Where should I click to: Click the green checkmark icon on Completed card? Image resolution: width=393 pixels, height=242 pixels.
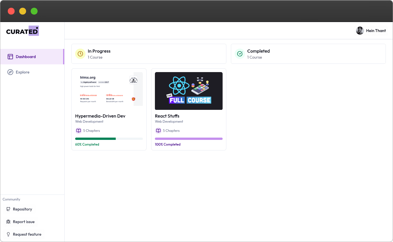[x=240, y=54]
